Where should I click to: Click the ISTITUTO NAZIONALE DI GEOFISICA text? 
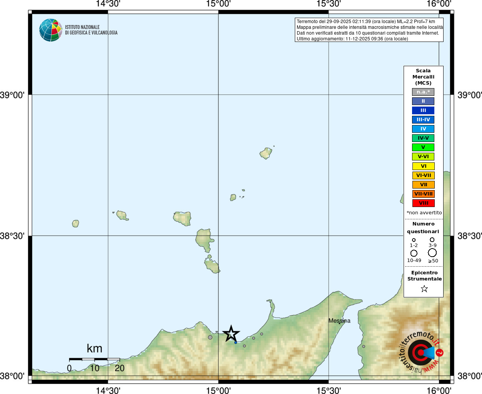tap(91, 30)
